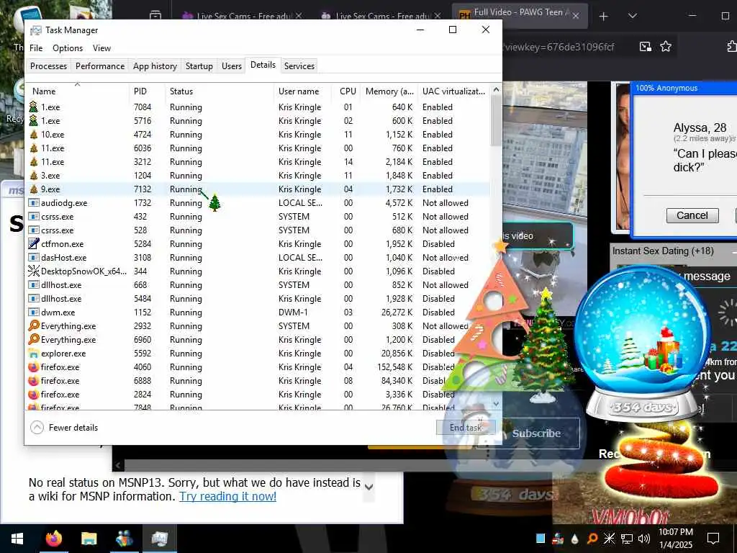Viewport: 737px width, 553px height.
Task: Select firefox.exe with PID 4060
Action: (258, 367)
